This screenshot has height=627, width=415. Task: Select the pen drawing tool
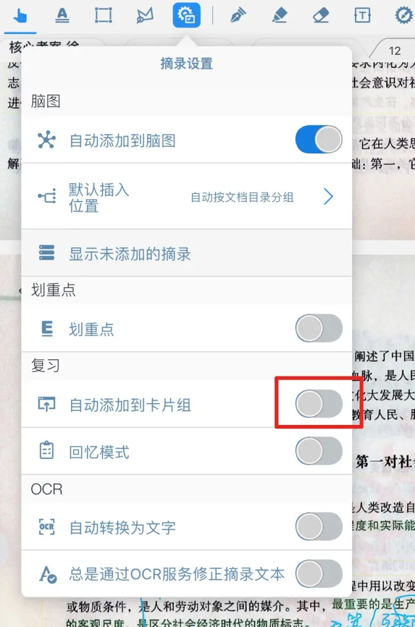point(238,16)
